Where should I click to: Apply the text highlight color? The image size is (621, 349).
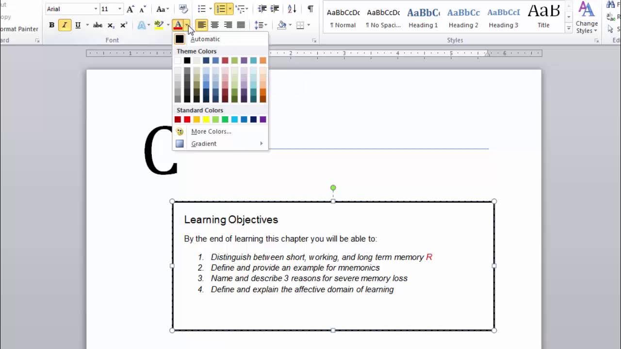tap(158, 25)
